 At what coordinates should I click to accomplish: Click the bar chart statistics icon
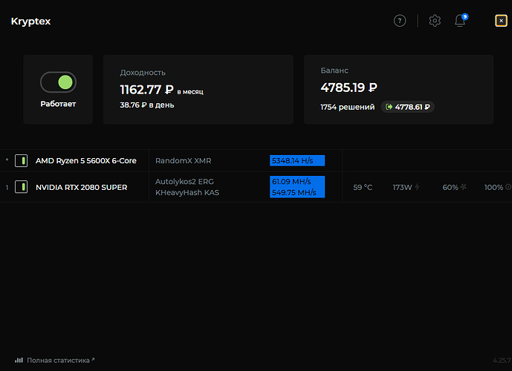[x=19, y=361]
